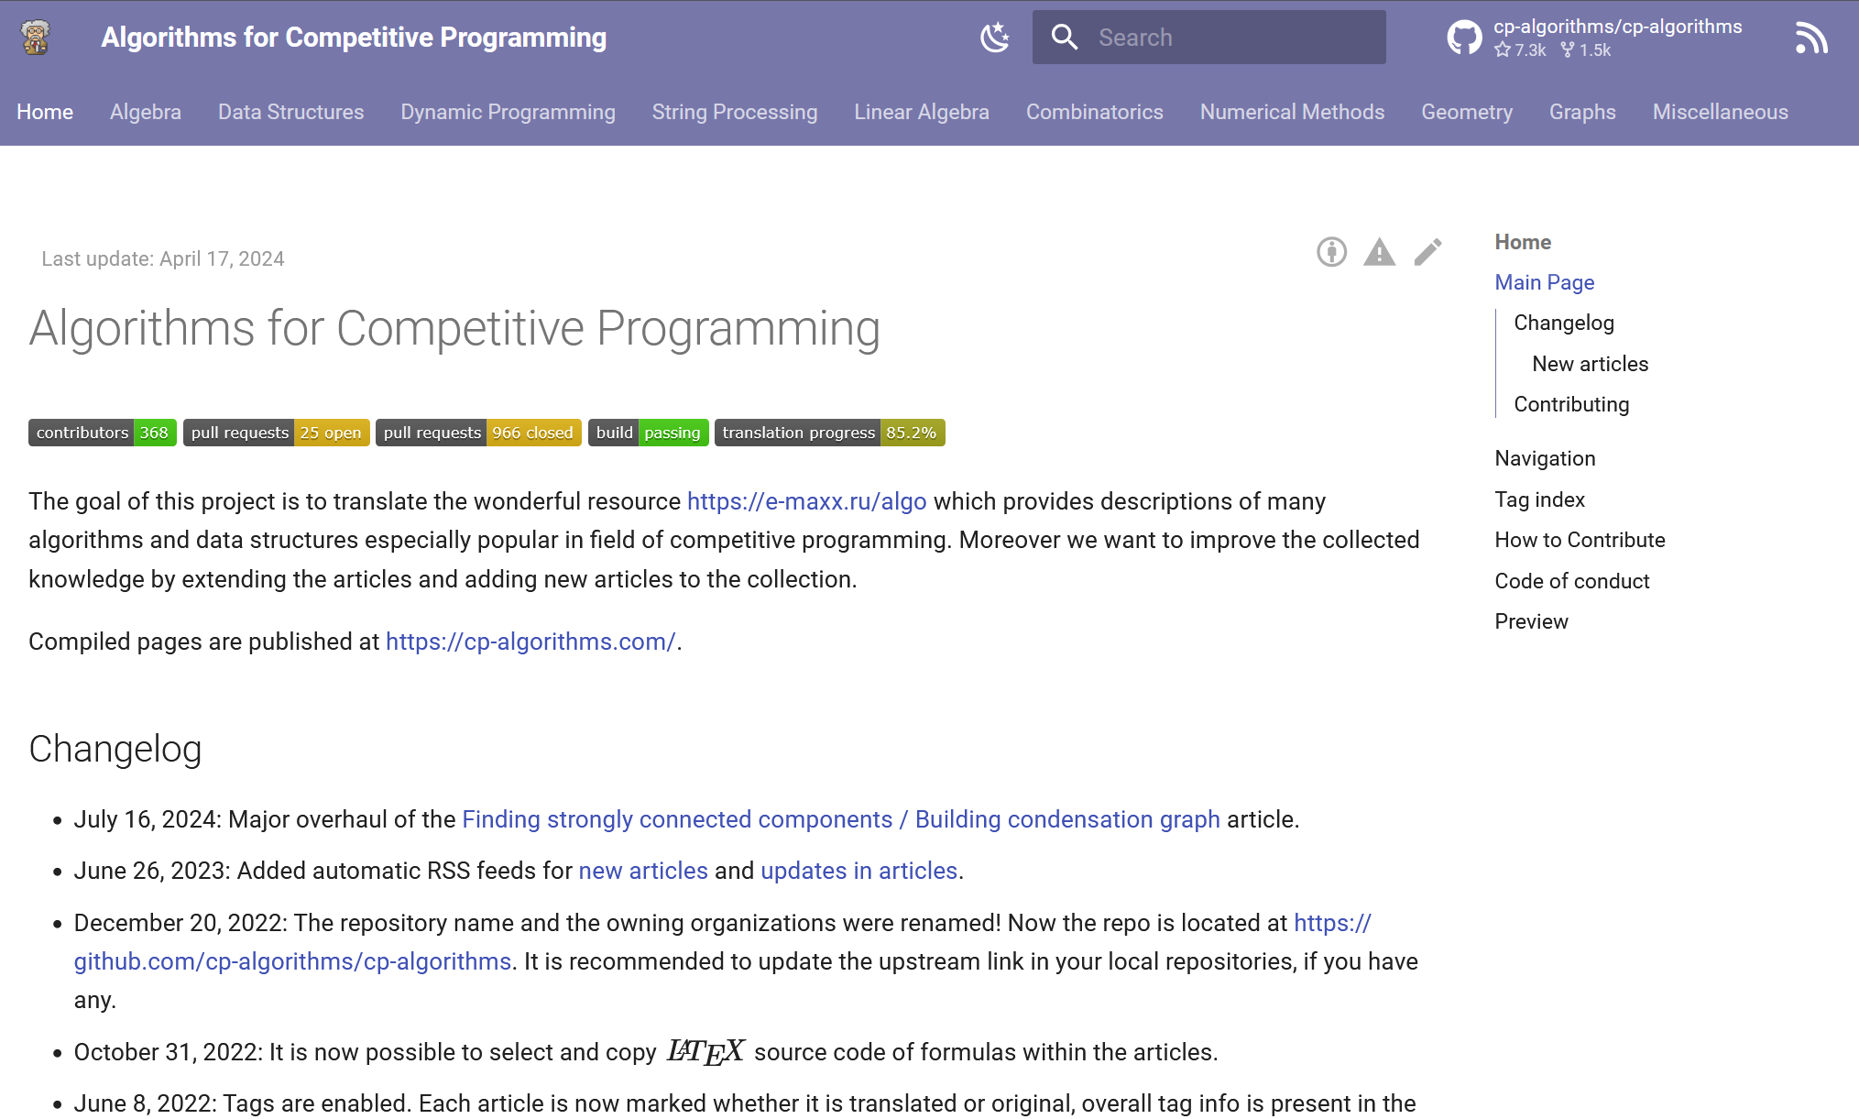The width and height of the screenshot is (1859, 1119).
Task: Toggle dark mode with moon icon
Action: 995,38
